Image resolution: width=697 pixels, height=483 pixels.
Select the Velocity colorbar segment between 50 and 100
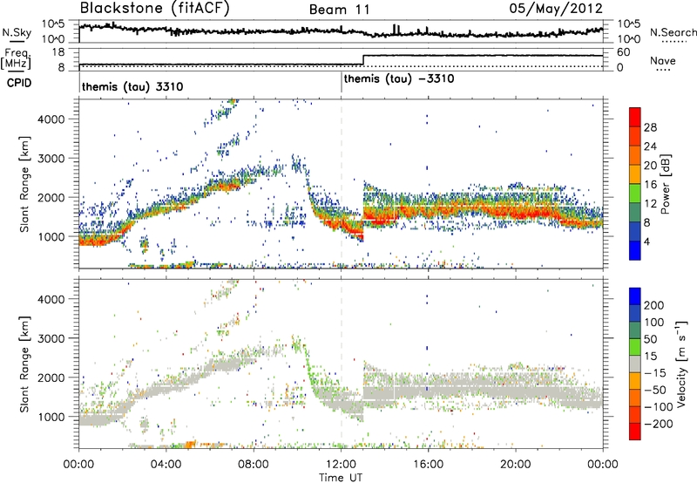click(635, 330)
